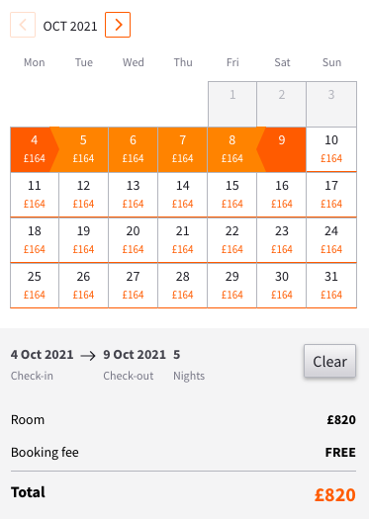Pick 13 October date cell
Screen dimensions: 369x519
134,195
